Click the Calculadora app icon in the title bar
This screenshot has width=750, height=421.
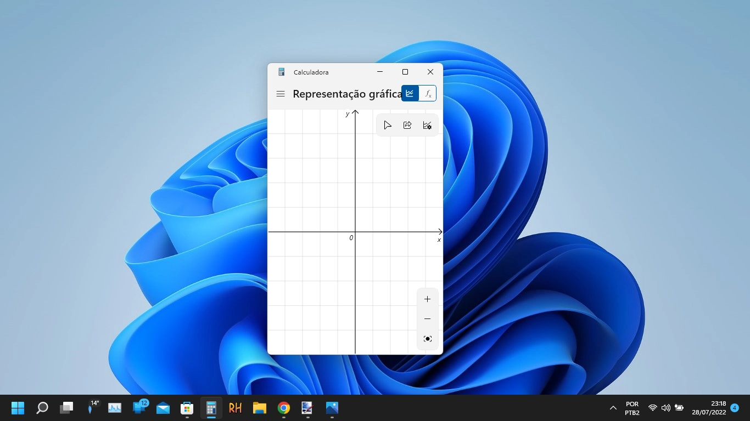(282, 72)
